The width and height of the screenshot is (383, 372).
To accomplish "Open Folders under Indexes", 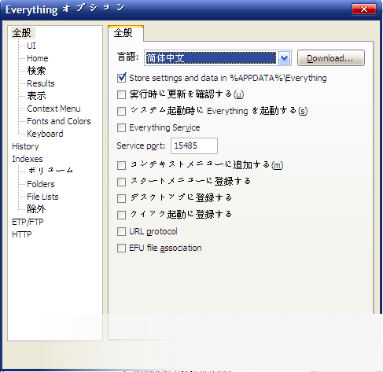I will 41,184.
